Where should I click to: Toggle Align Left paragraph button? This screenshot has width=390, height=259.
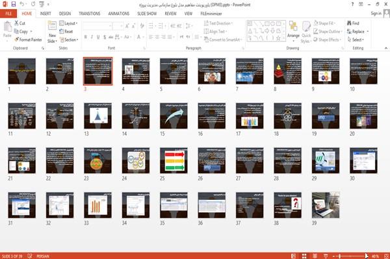(151, 37)
